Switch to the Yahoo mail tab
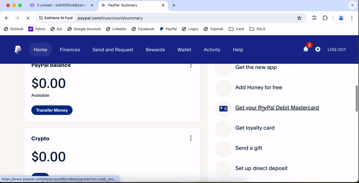Image resolution: width=359 pixels, height=183 pixels. 62,5
